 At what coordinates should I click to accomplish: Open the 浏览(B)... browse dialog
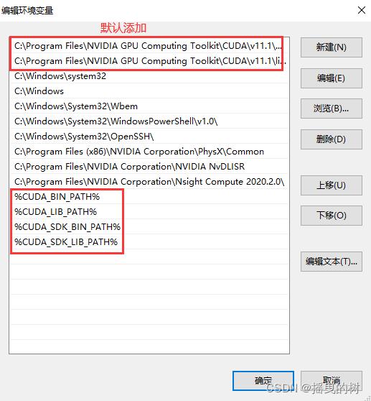pos(331,109)
